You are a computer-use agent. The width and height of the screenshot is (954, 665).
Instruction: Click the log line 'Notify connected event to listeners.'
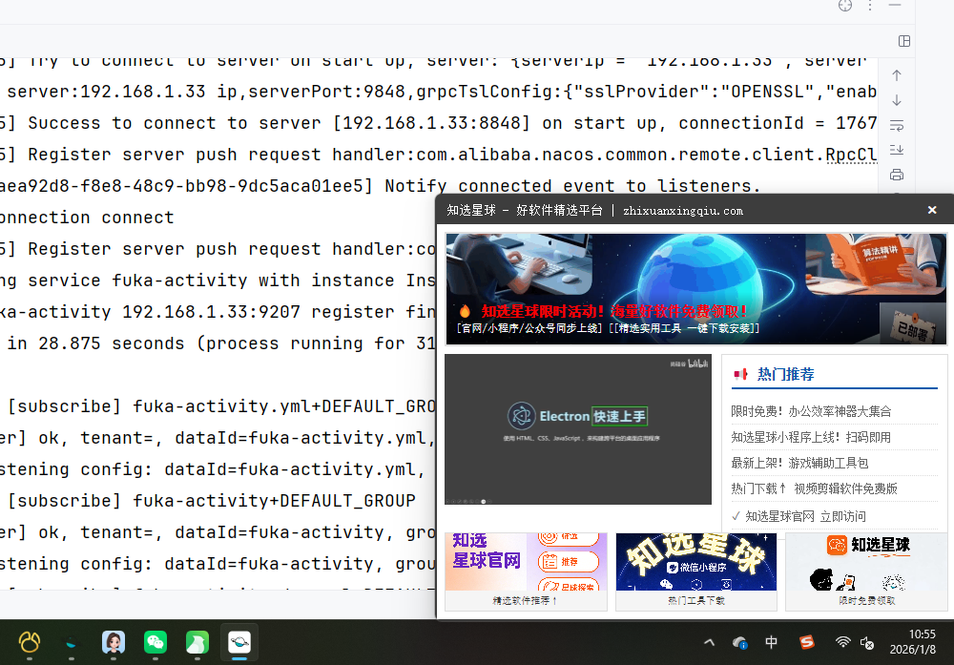point(381,185)
